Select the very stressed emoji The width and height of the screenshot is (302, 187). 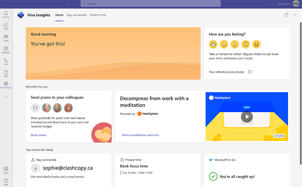pyautogui.click(x=256, y=44)
